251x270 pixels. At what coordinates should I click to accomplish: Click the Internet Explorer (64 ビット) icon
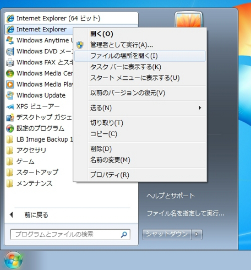pyautogui.click(x=10, y=18)
